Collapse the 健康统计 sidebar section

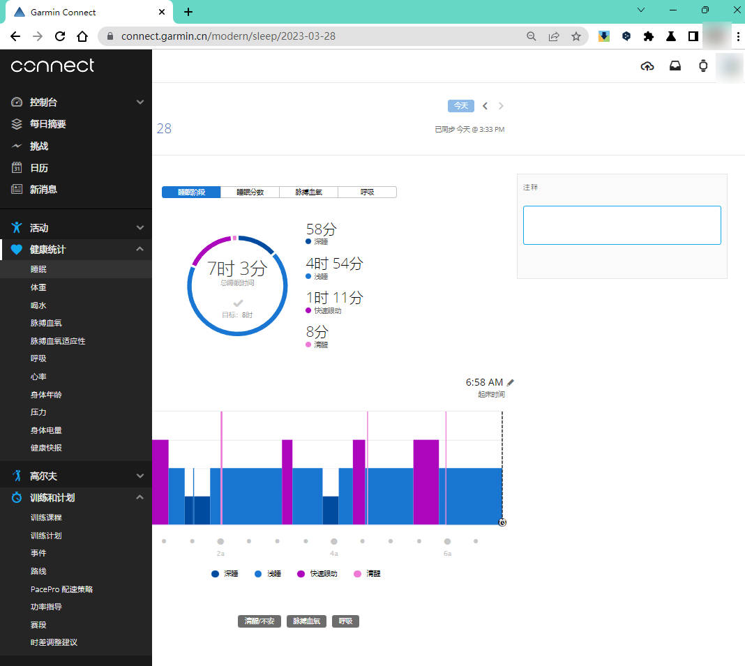140,250
